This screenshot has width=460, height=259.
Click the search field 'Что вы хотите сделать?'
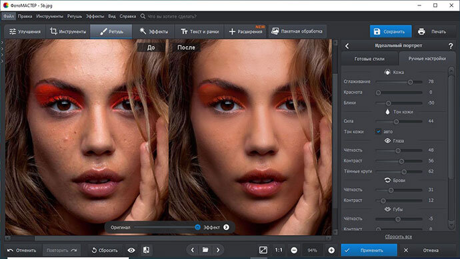point(171,17)
